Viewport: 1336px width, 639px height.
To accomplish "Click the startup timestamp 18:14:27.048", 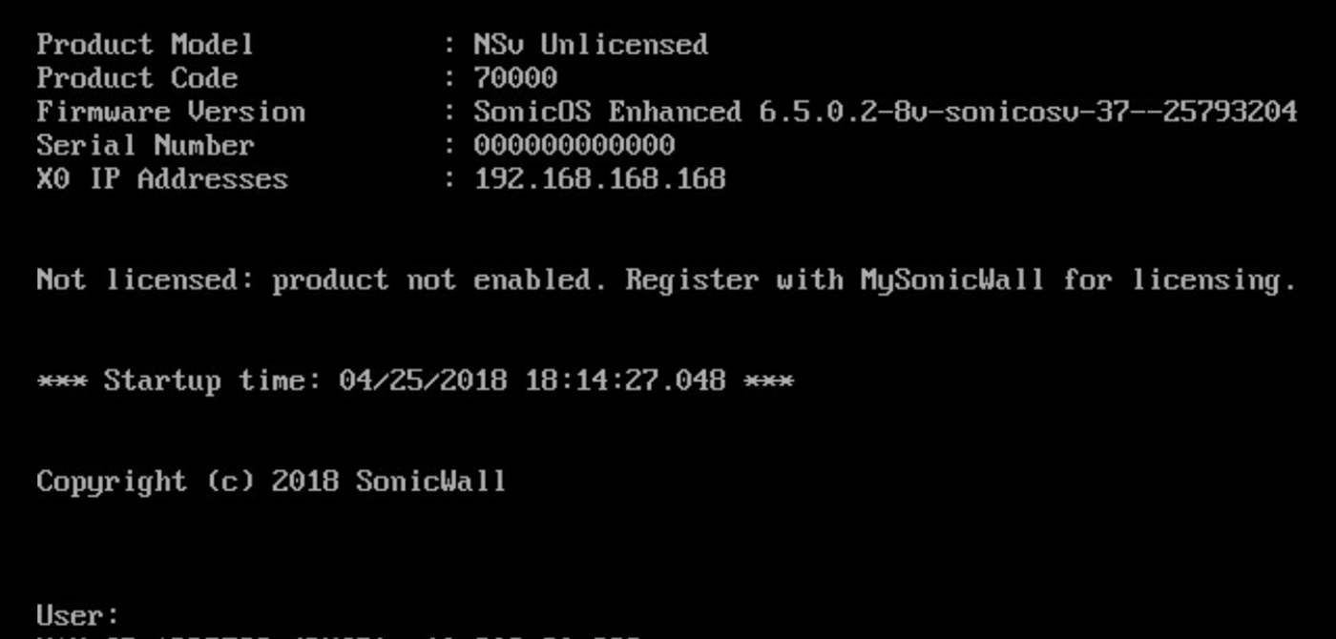I will 625,381.
